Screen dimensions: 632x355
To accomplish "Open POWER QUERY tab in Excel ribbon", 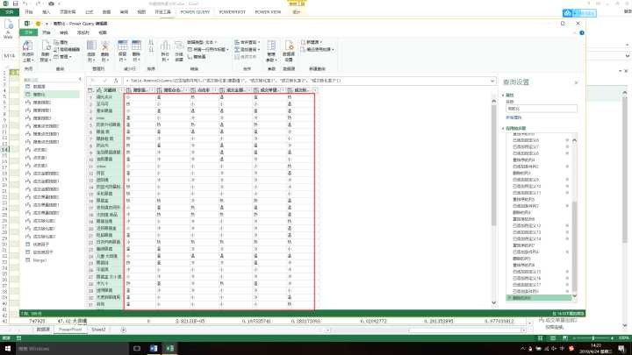I will (x=195, y=12).
